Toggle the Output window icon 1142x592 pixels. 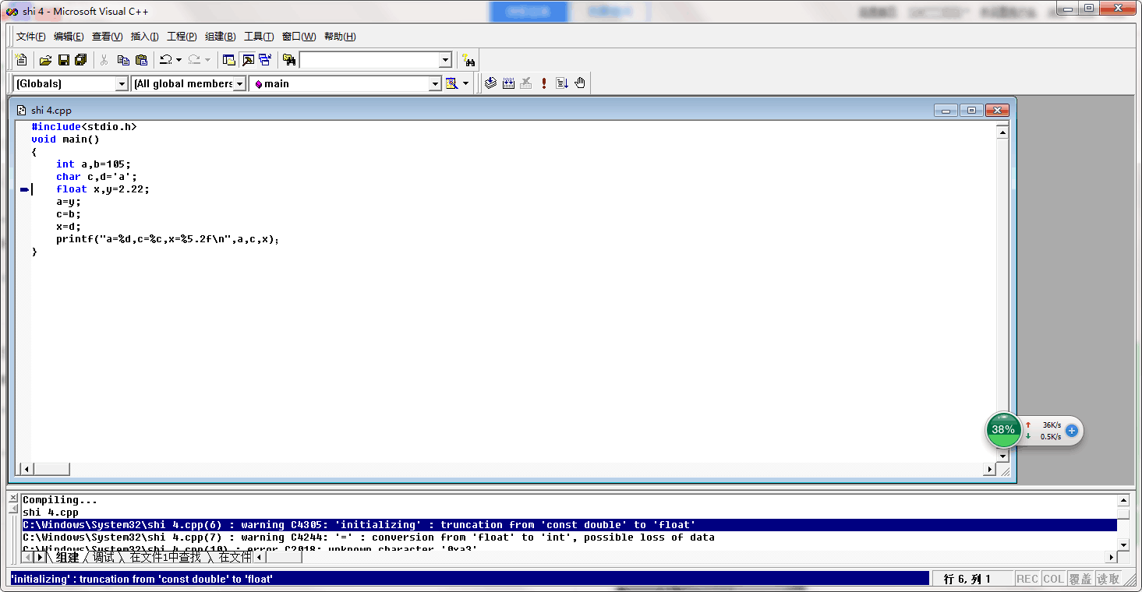(247, 60)
